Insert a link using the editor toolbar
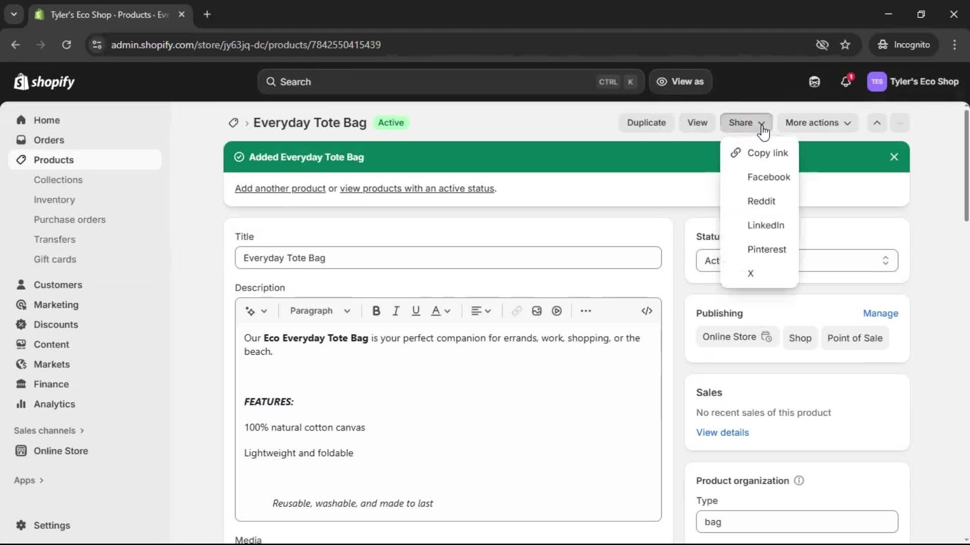This screenshot has width=970, height=545. coord(516,311)
